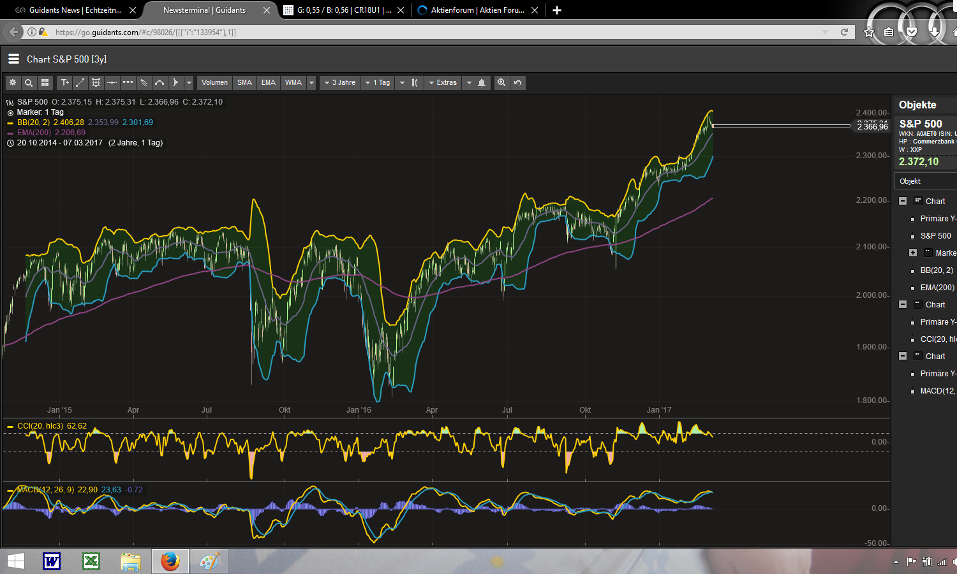Click the search magnifier in chart toolbar

tap(29, 83)
